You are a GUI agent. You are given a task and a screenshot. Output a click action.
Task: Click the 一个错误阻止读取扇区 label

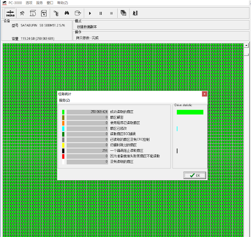[x=126, y=151]
